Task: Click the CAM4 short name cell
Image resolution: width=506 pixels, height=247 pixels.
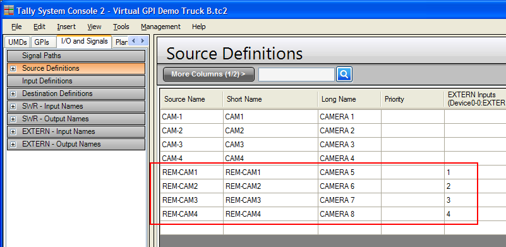Action: 270,159
